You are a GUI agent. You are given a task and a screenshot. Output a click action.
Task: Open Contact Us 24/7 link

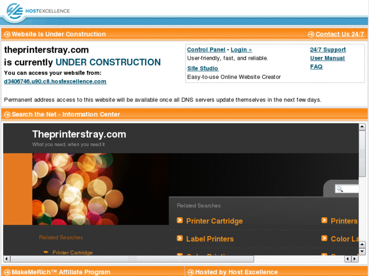(x=340, y=34)
